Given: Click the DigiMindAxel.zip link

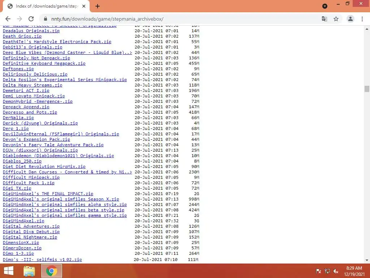Looking at the screenshot, I should (x=23, y=221).
